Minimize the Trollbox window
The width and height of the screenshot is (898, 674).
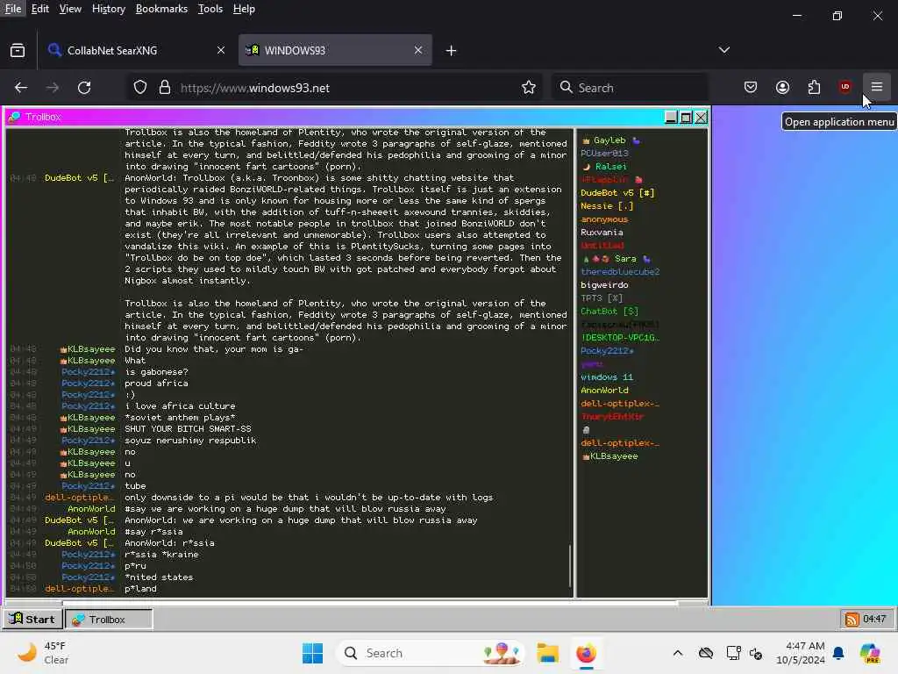(671, 117)
